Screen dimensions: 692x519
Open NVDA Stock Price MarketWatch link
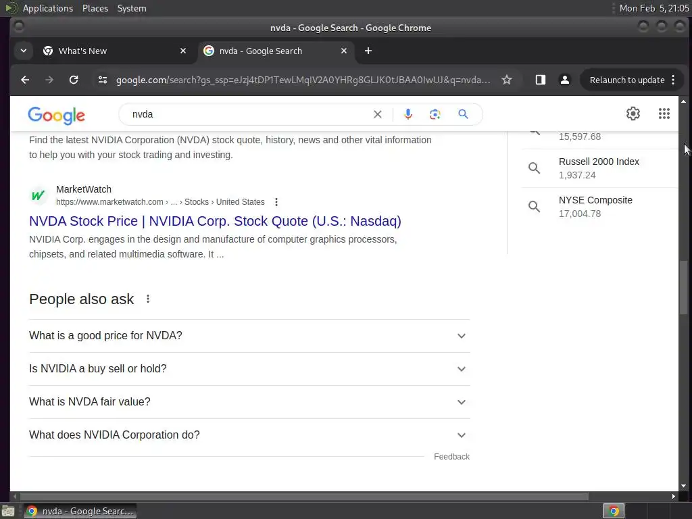tap(215, 221)
